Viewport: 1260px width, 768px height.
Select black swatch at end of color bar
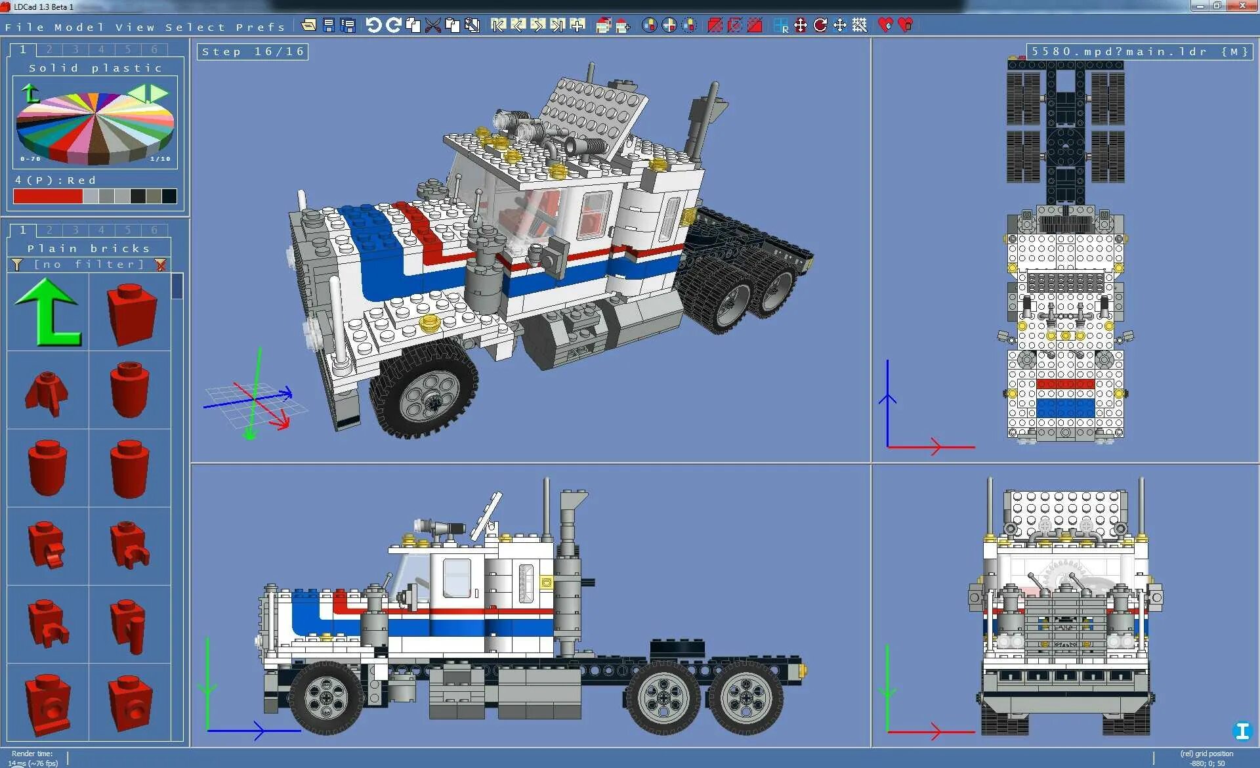169,196
